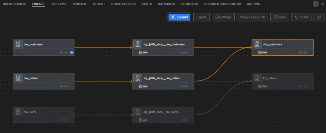
Task: Open Details on the dim_customers node
Action: (303, 52)
